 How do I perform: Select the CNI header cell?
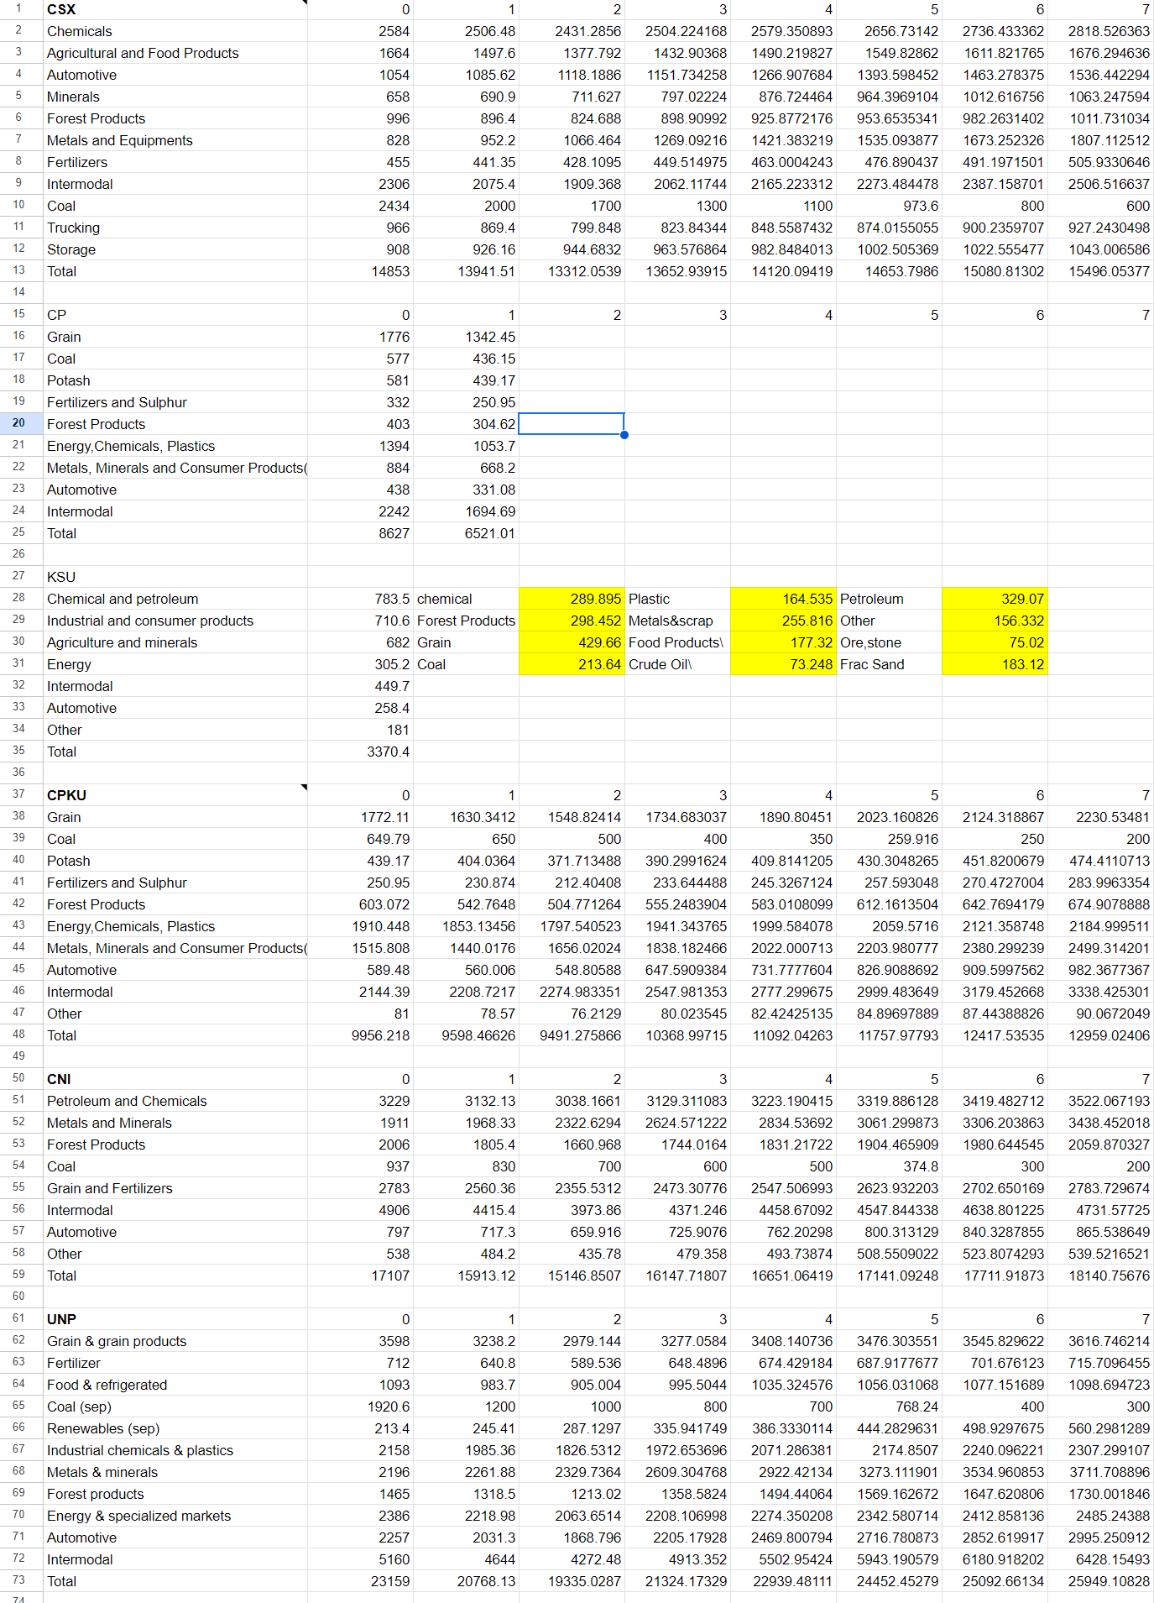click(x=175, y=1079)
